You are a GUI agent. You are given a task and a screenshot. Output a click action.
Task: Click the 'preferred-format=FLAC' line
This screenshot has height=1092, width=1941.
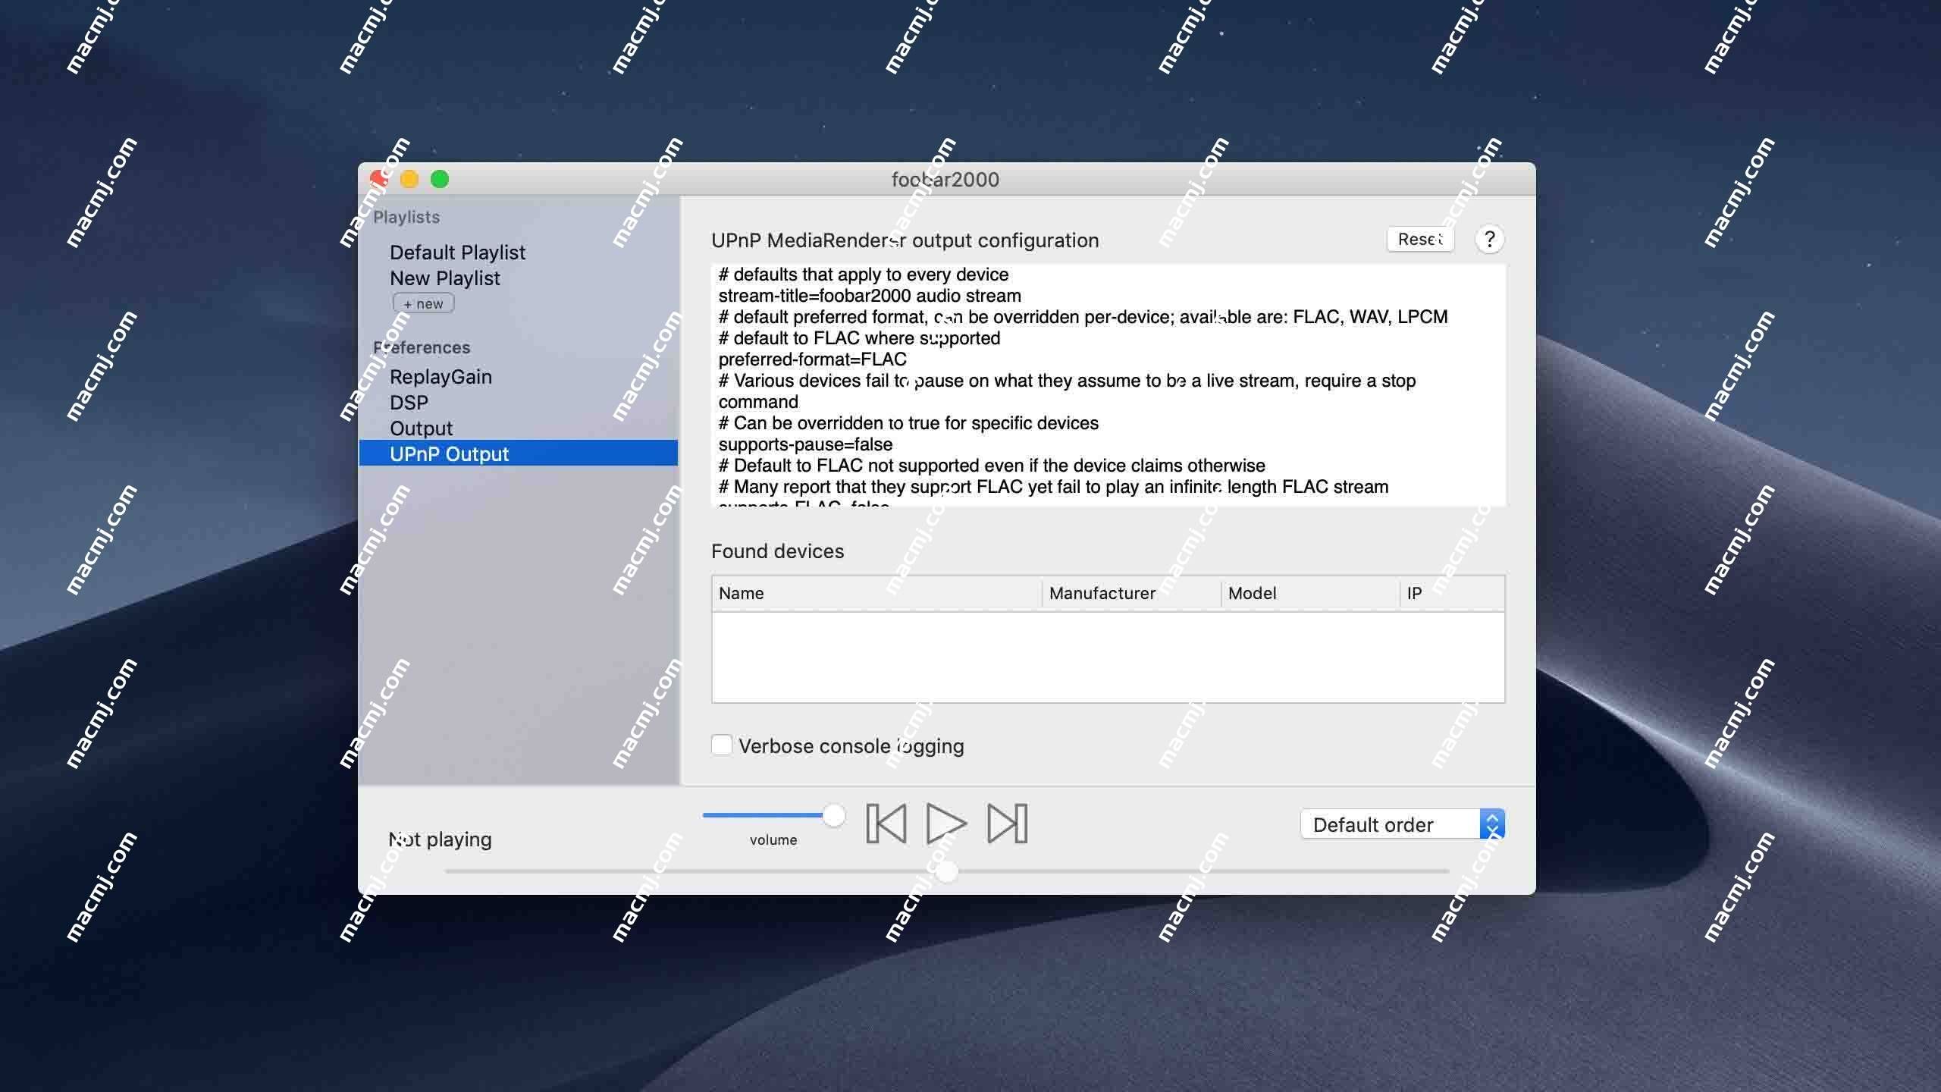pos(812,359)
